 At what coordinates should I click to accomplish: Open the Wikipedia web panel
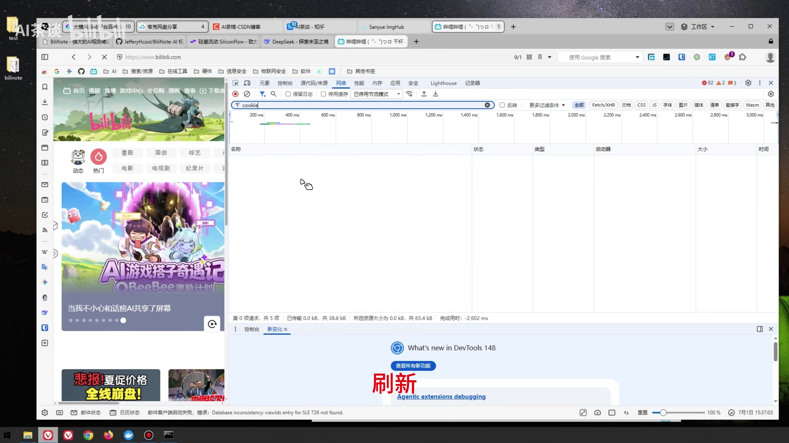tap(45, 252)
